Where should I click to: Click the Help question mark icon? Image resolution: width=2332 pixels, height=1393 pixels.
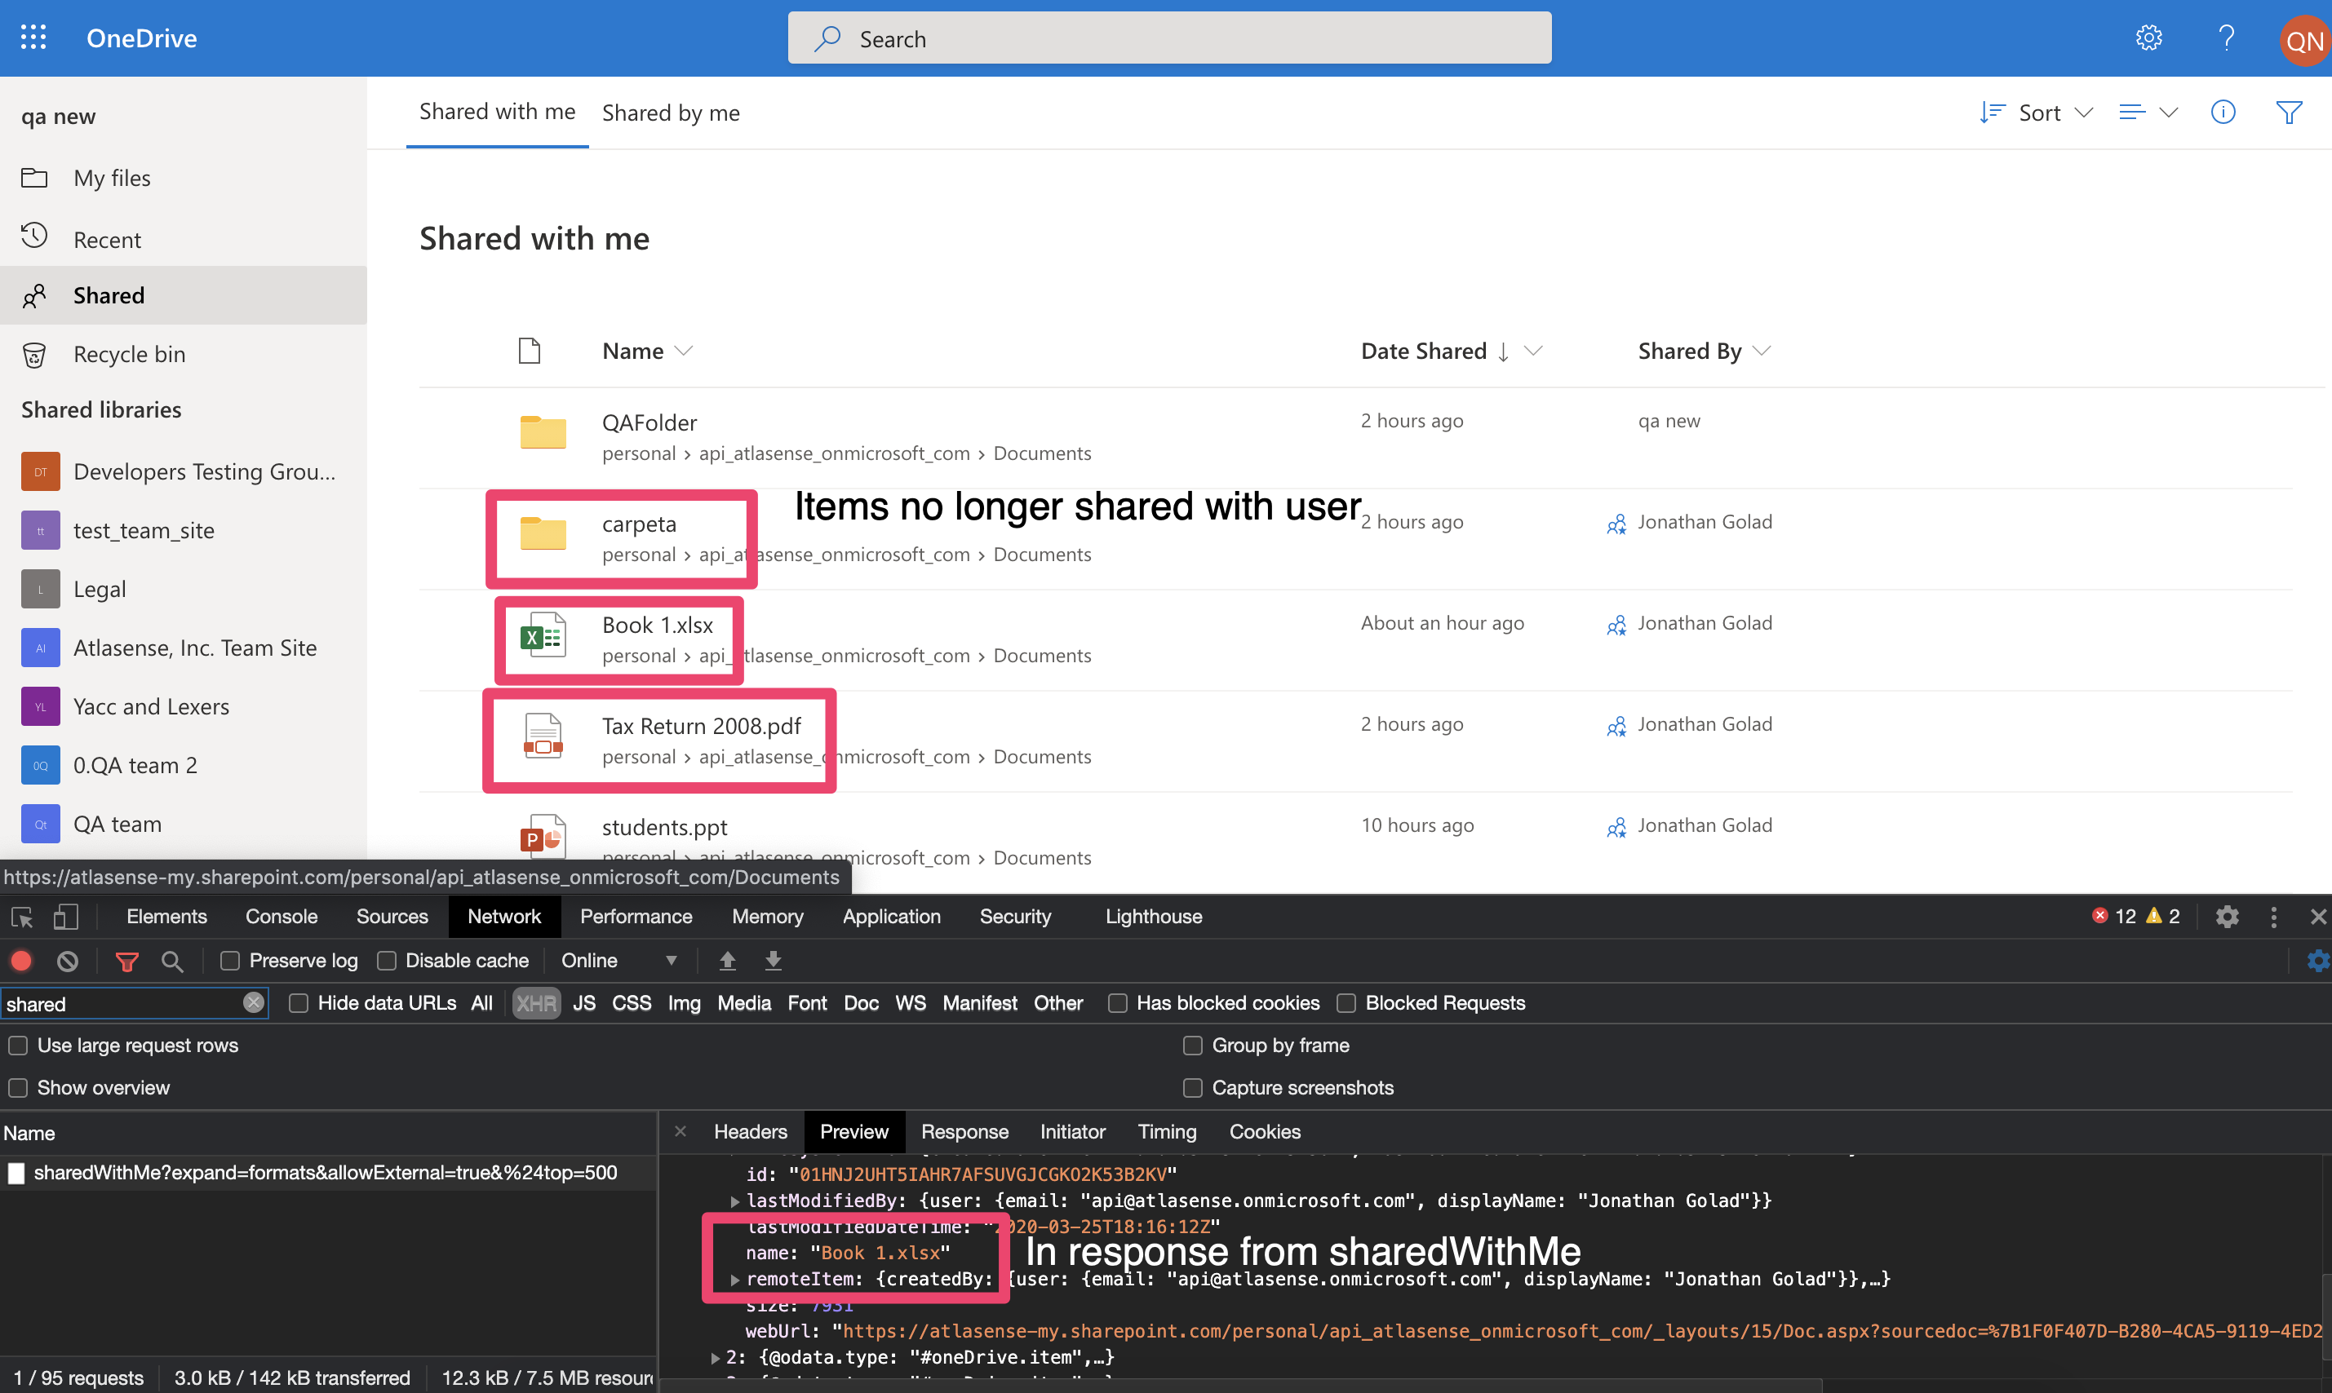tap(2226, 38)
